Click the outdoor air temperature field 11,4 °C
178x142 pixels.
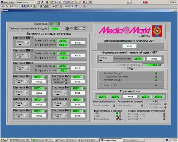coord(55,29)
